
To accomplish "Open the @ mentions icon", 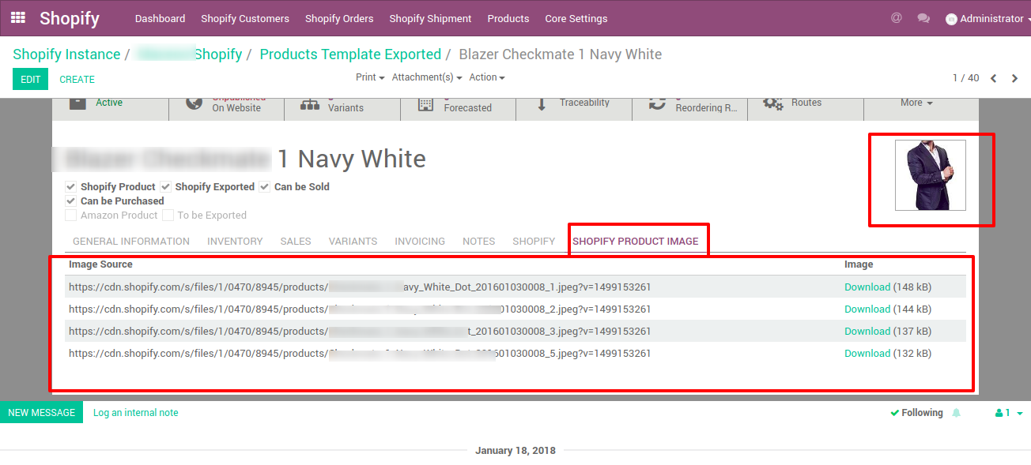I will click(x=896, y=17).
